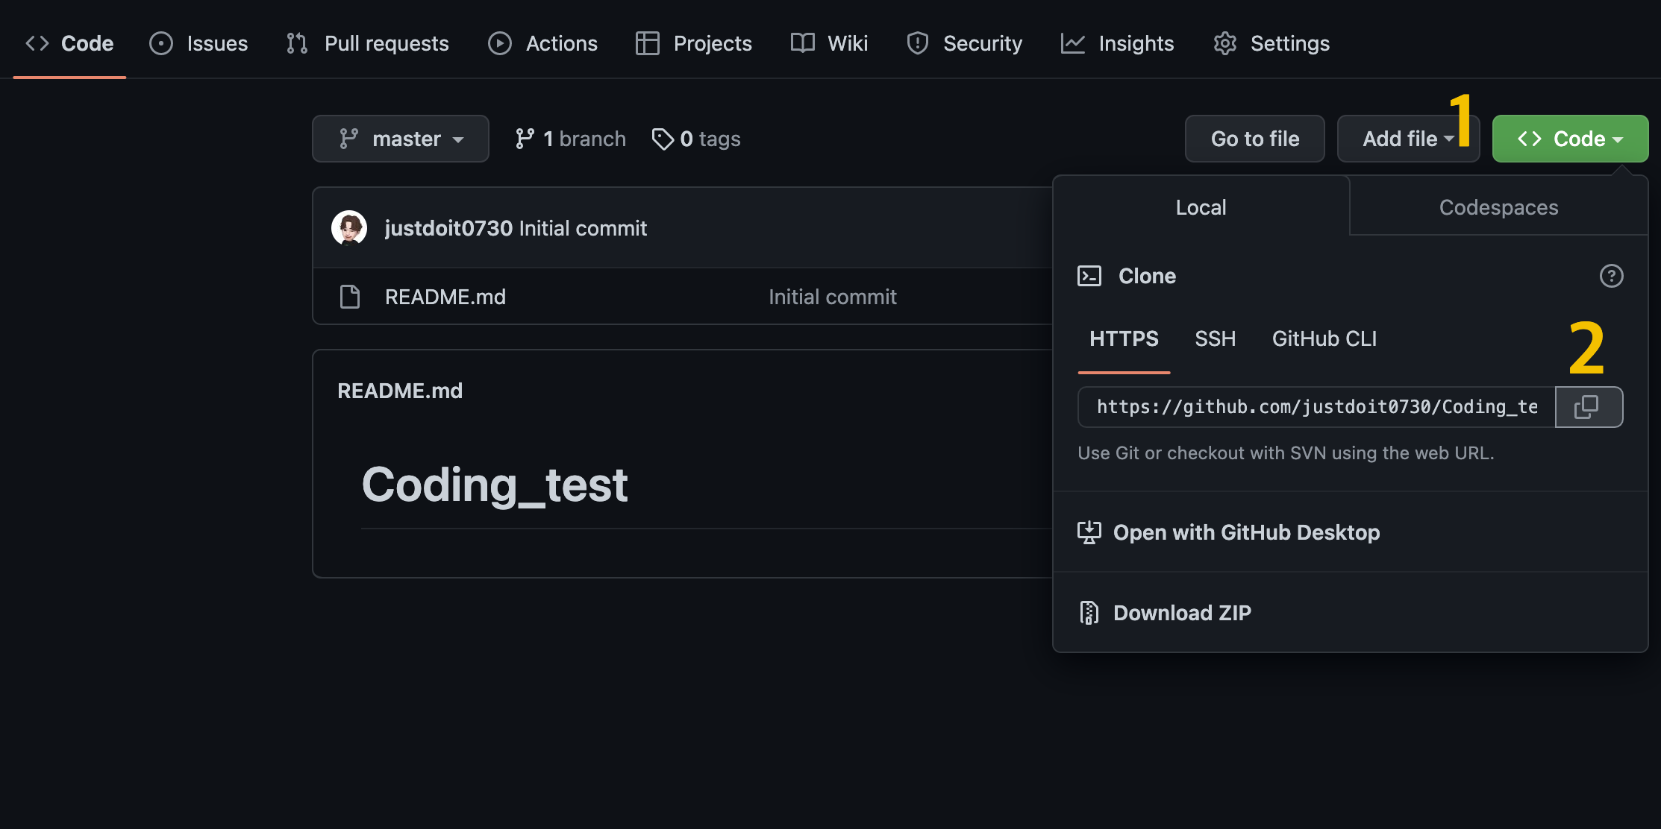Select the HTTPS clone option
This screenshot has height=829, width=1661.
[x=1124, y=339]
